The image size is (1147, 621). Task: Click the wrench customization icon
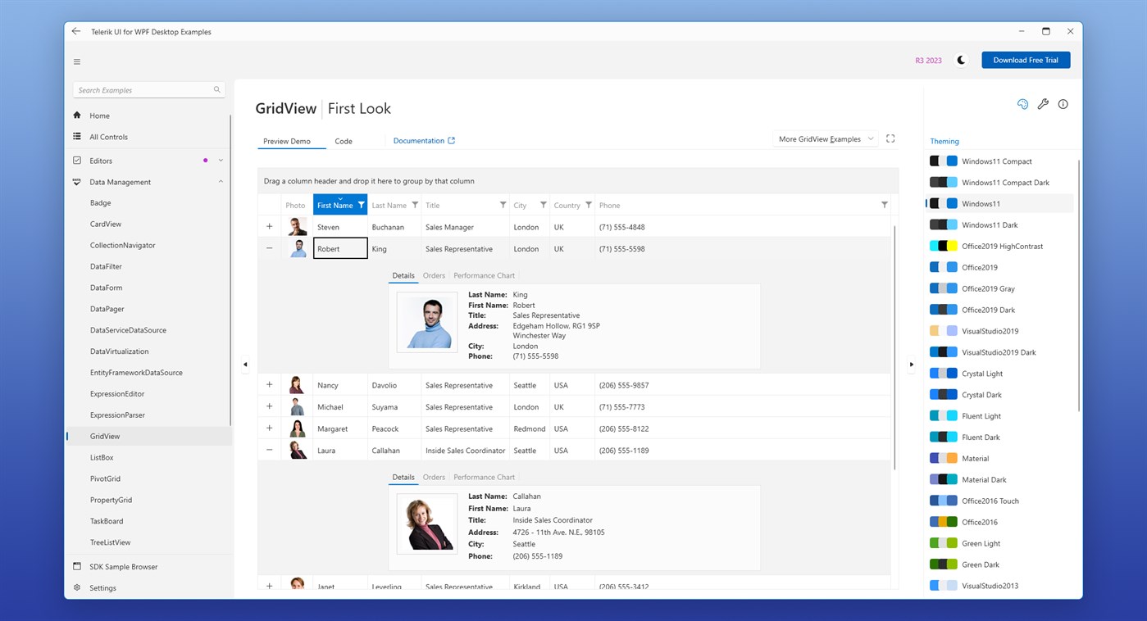pyautogui.click(x=1043, y=104)
